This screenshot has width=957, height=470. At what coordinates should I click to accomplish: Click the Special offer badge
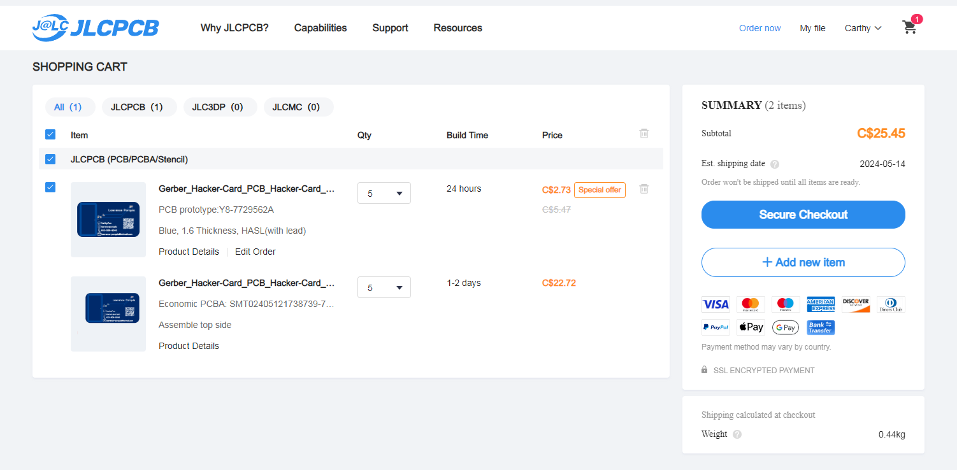pyautogui.click(x=600, y=190)
